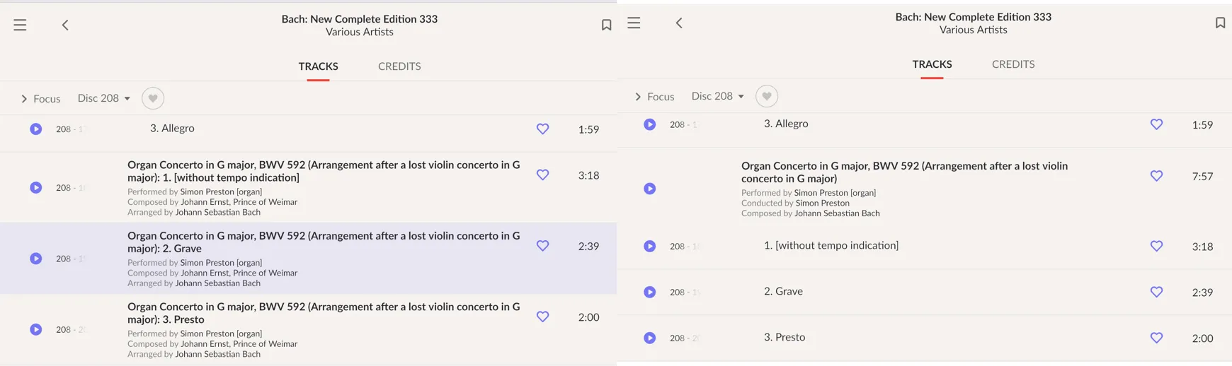Bookmark the album in the right panel

point(1220,23)
